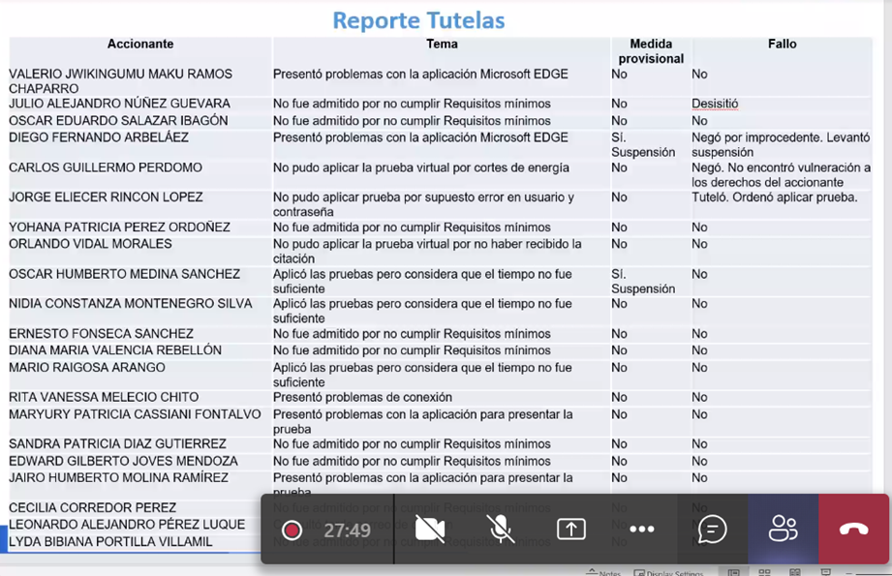892x576 pixels.
Task: Select 'MARIO RAIGOSA ARANGO' name
Action: point(87,367)
